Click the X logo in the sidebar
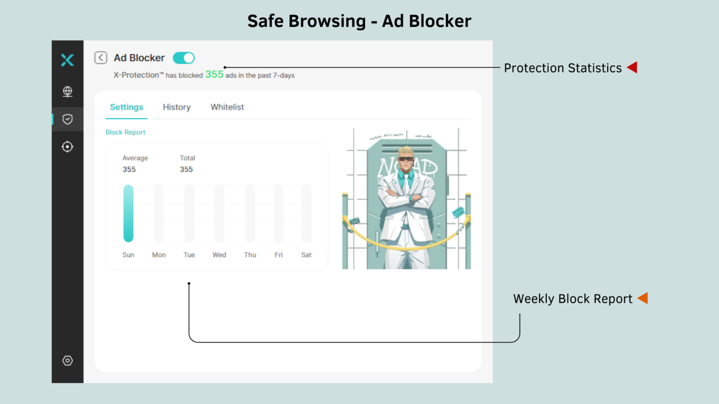 pos(67,60)
